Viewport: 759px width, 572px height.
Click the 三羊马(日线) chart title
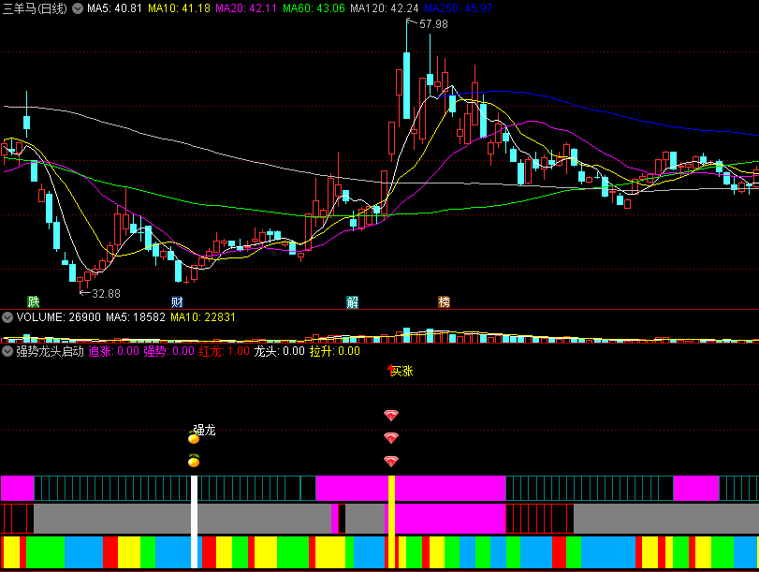click(x=35, y=8)
